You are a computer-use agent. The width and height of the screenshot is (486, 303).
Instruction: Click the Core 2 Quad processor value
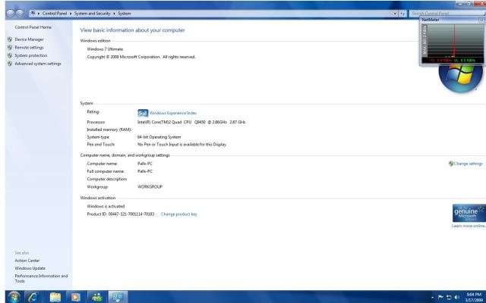191,122
